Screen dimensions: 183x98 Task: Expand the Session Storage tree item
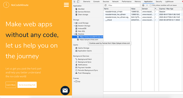pos(74,26)
